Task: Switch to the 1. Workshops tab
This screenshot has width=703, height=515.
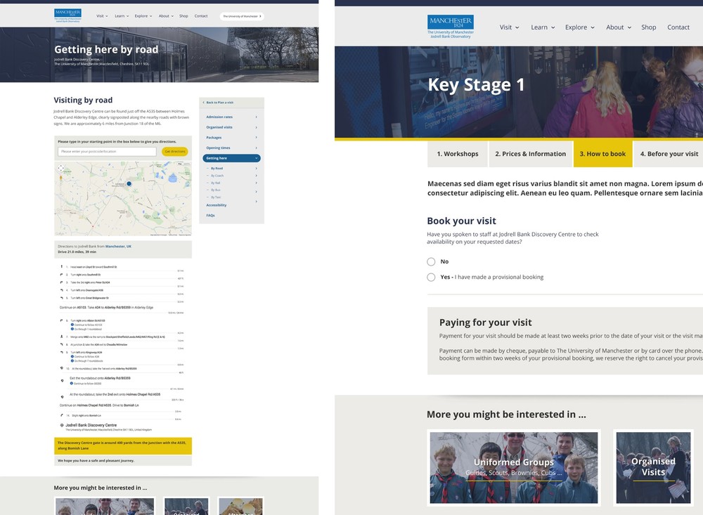Action: (x=458, y=154)
